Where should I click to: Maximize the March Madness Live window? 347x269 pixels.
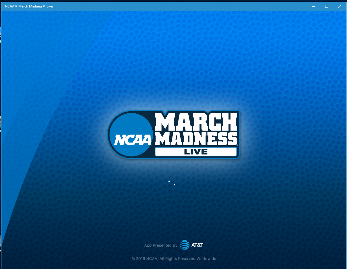click(x=327, y=6)
